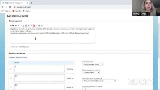Insert a formula with fx icon

coord(36,25)
